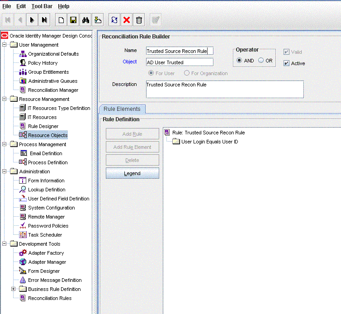Collapse the Process Management folder
The image size is (341, 314).
click(5, 144)
